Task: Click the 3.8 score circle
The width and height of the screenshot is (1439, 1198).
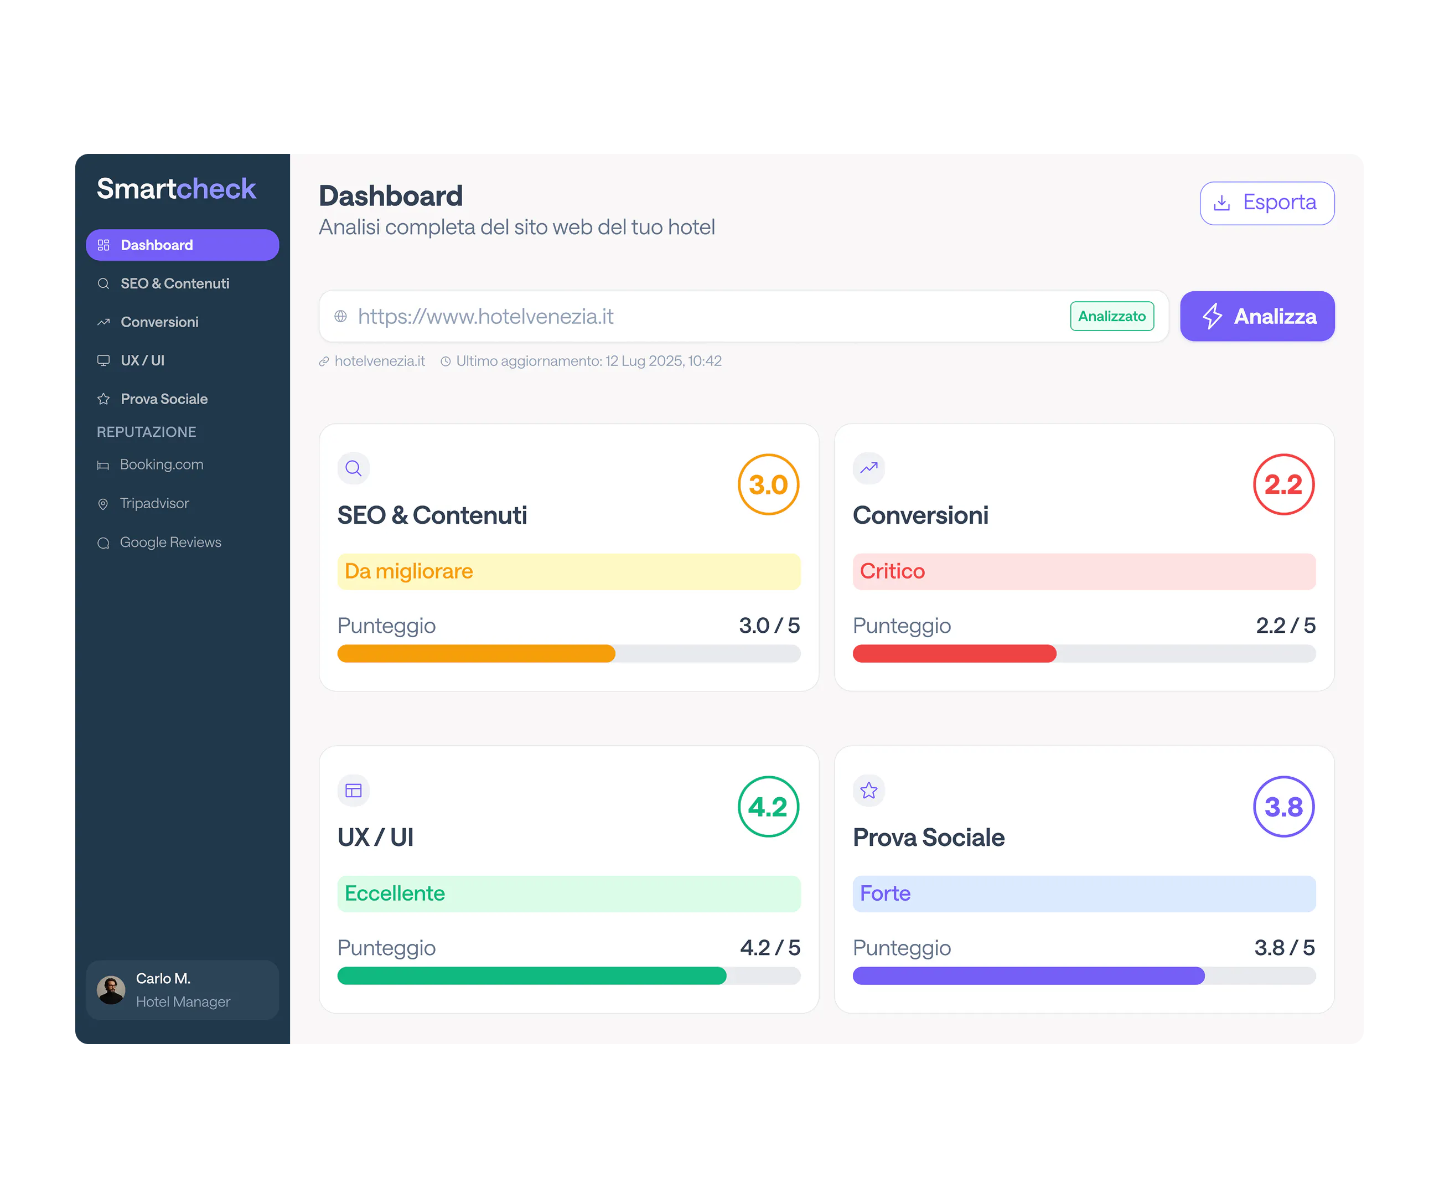Action: click(1283, 807)
